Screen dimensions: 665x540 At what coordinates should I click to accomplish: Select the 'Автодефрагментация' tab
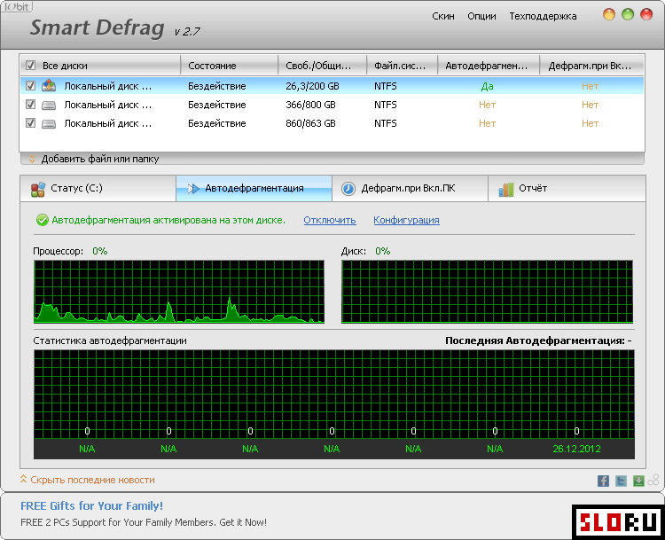click(254, 188)
